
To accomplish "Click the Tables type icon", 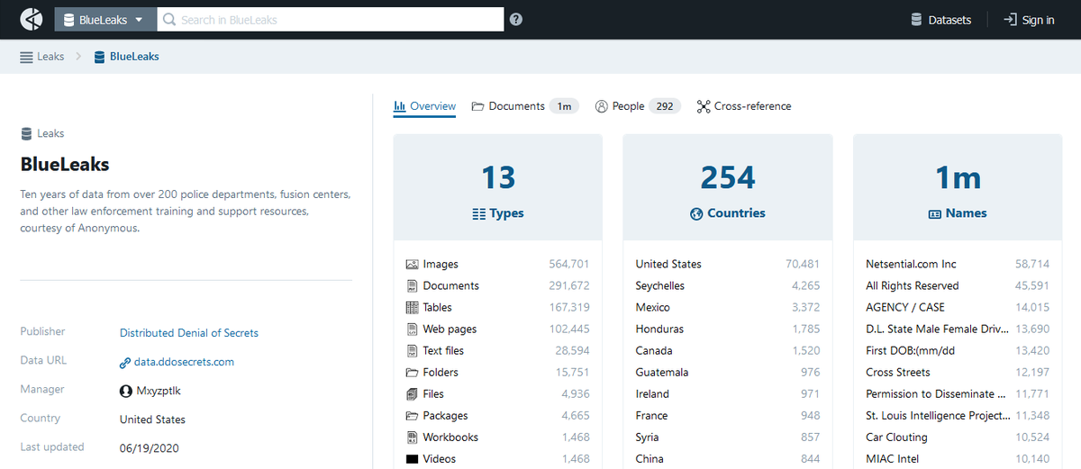I will point(412,308).
